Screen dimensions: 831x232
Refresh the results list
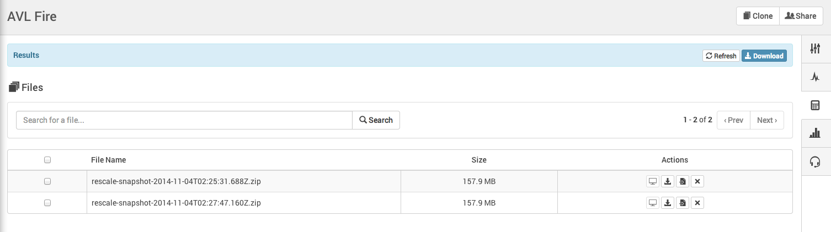pos(721,56)
